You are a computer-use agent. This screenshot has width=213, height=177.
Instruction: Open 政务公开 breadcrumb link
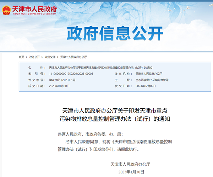[34, 57]
